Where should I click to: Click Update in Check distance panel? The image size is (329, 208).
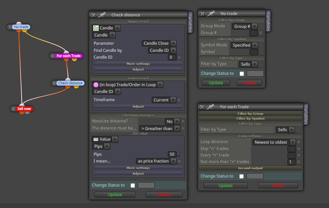[115, 195]
